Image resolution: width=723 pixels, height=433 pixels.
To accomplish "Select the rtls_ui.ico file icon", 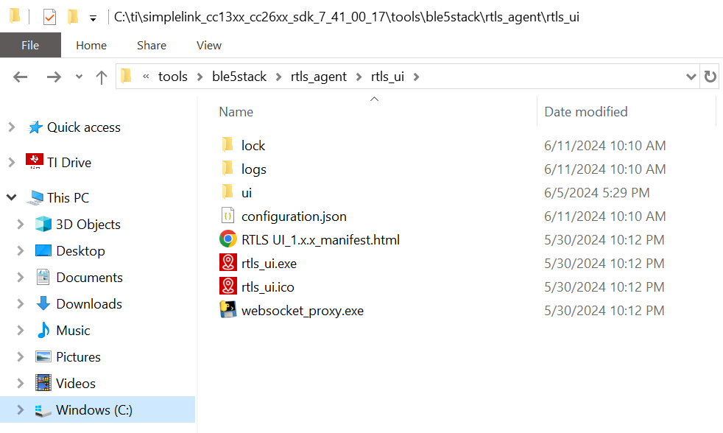I will [228, 286].
